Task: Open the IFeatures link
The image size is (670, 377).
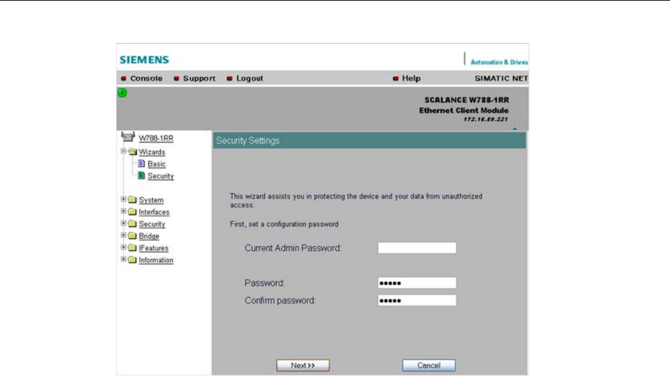Action: tap(154, 248)
